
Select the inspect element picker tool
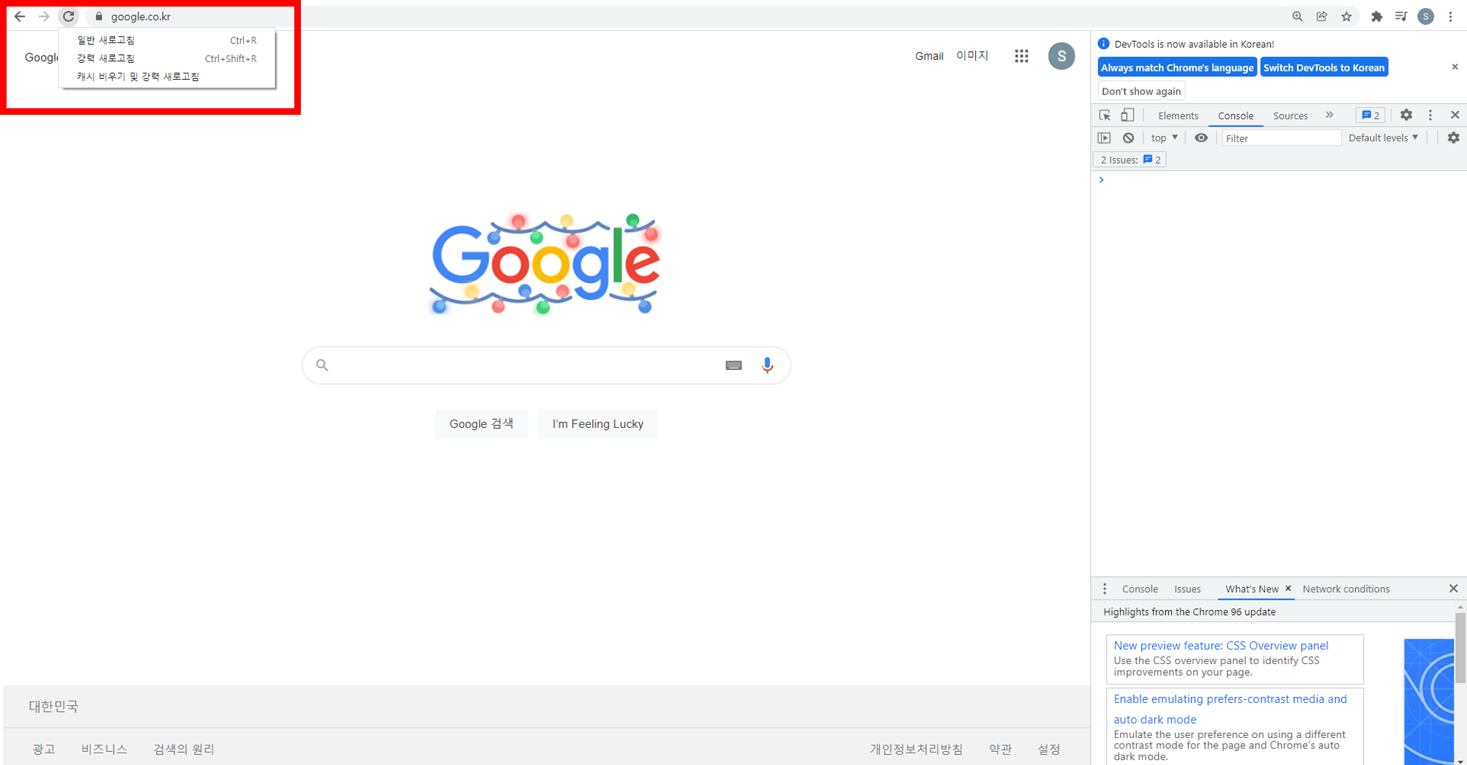coord(1105,115)
